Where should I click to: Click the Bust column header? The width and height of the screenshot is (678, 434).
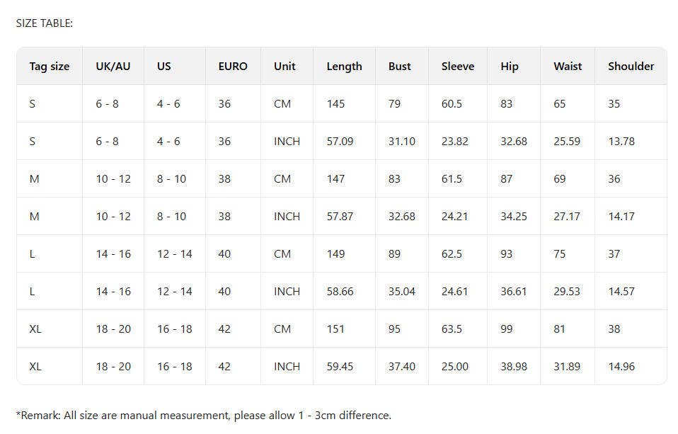[400, 67]
